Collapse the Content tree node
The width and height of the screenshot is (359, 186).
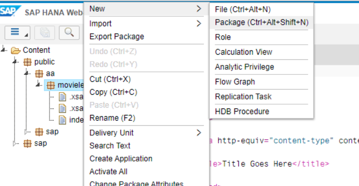pyautogui.click(x=4, y=50)
